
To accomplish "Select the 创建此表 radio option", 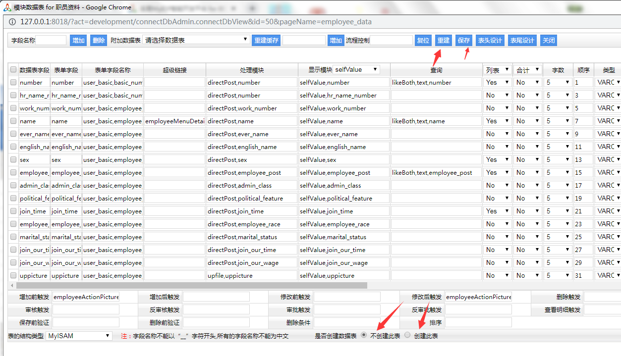I will [x=407, y=335].
